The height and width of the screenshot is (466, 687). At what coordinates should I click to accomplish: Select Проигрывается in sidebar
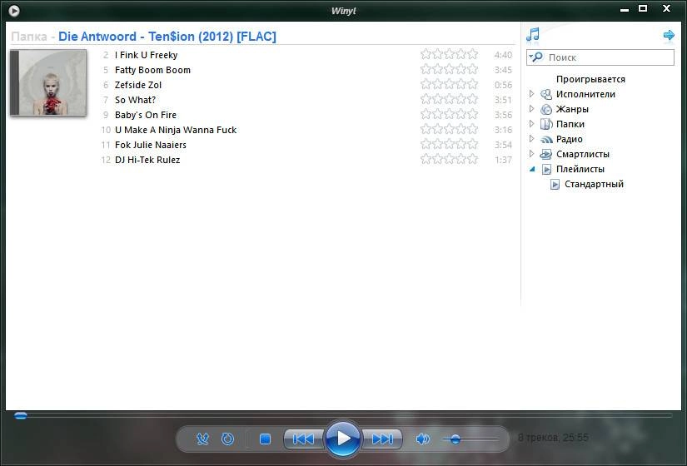[x=590, y=79]
